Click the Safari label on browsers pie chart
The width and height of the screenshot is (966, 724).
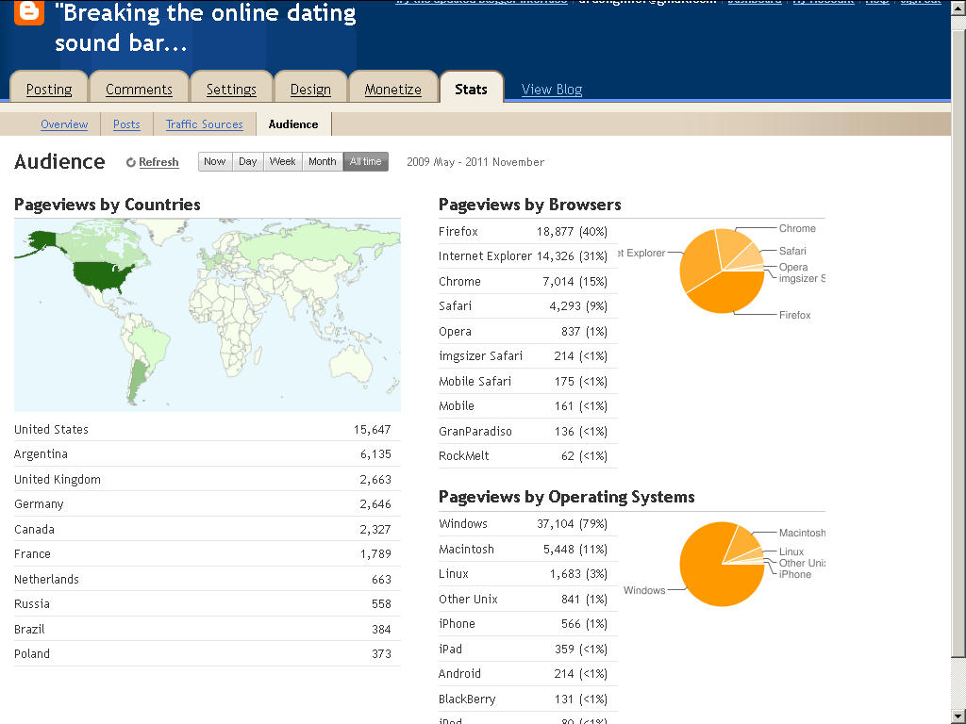click(x=792, y=251)
